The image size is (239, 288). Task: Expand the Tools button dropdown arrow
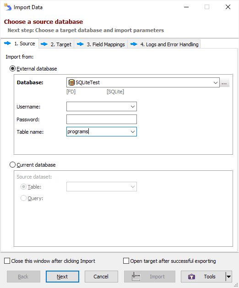click(229, 277)
